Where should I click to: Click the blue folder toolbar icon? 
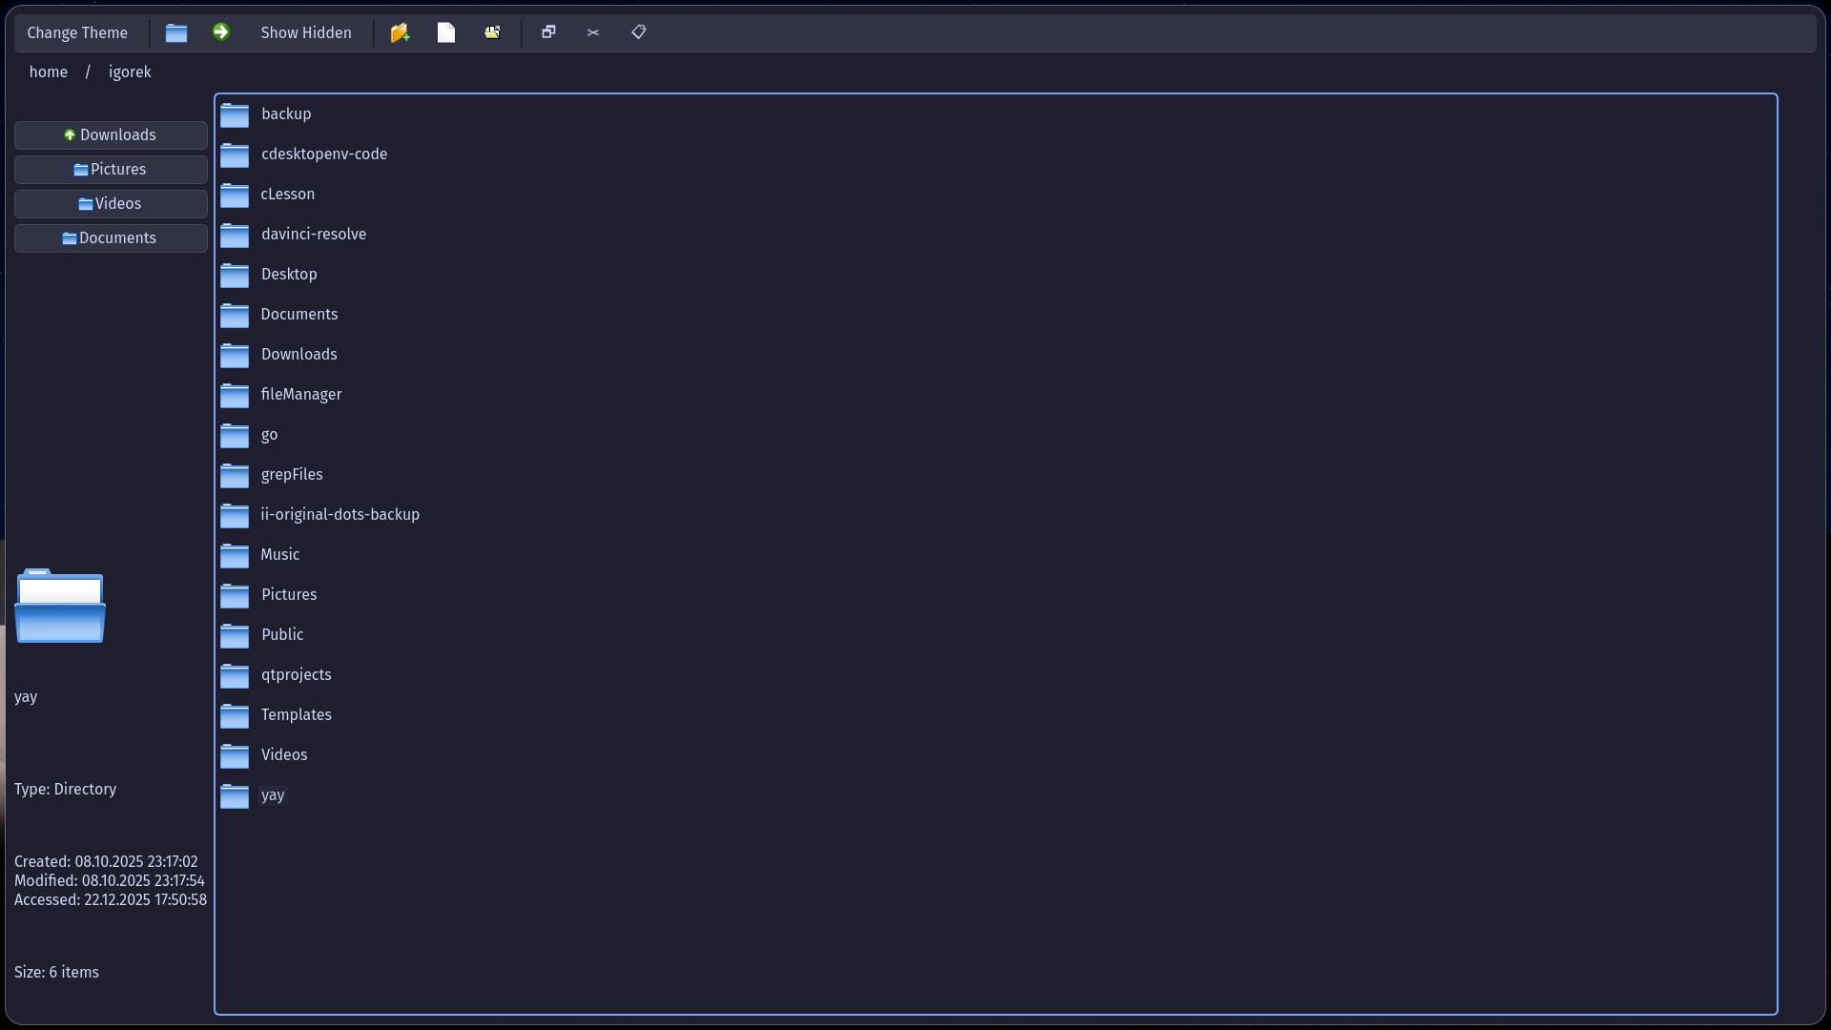[176, 32]
